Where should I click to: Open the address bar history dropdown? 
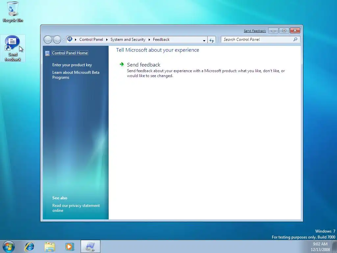tap(204, 40)
